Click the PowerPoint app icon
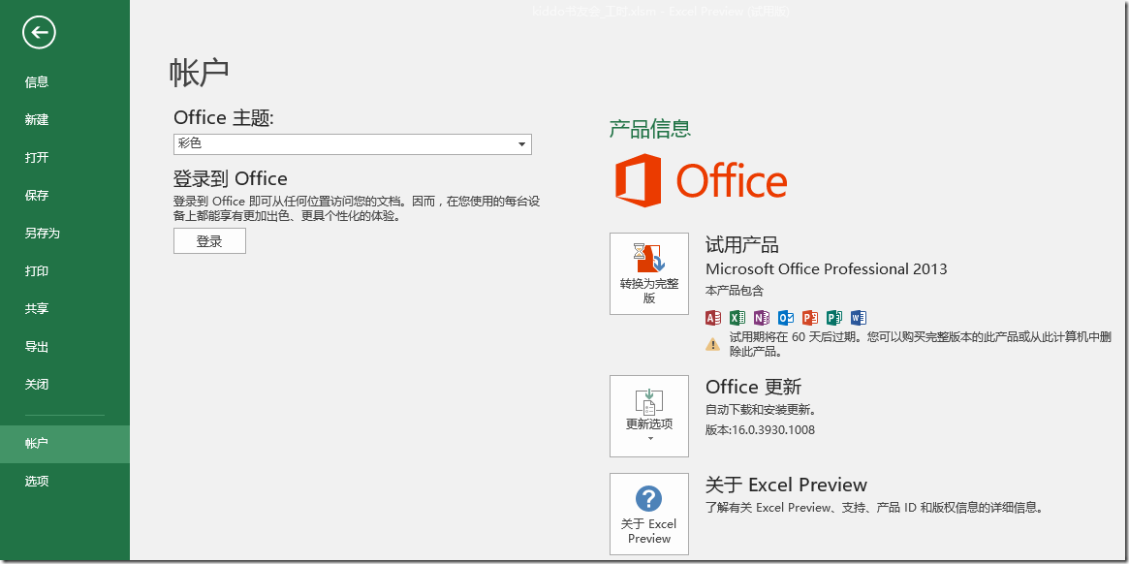The image size is (1129, 564). click(x=810, y=318)
